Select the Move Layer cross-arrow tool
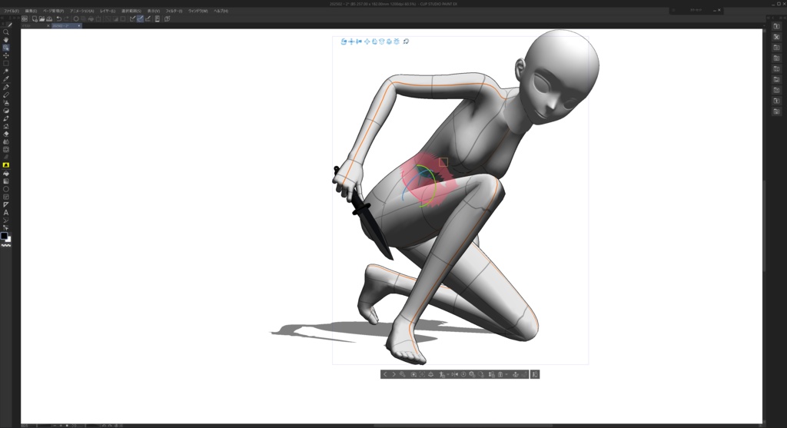The height and width of the screenshot is (428, 787). coord(6,55)
